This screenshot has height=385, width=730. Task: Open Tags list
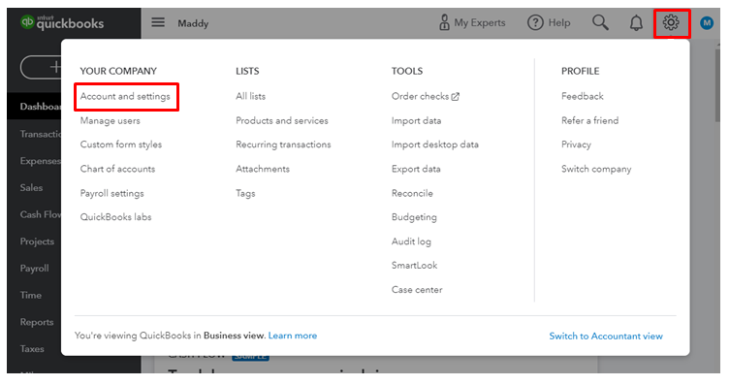[x=245, y=193]
